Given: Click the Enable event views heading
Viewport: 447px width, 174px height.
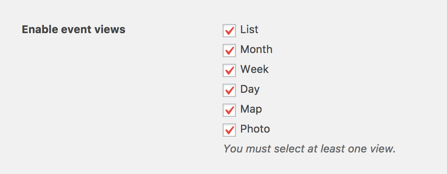Looking at the screenshot, I should point(74,30).
